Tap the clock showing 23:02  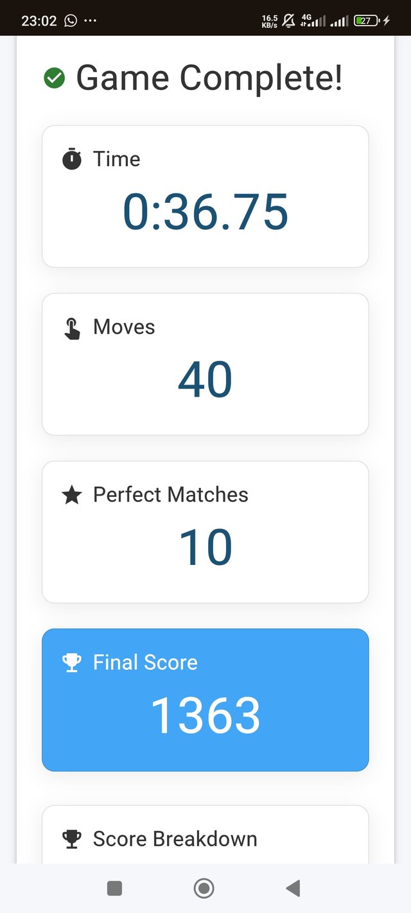[x=39, y=21]
